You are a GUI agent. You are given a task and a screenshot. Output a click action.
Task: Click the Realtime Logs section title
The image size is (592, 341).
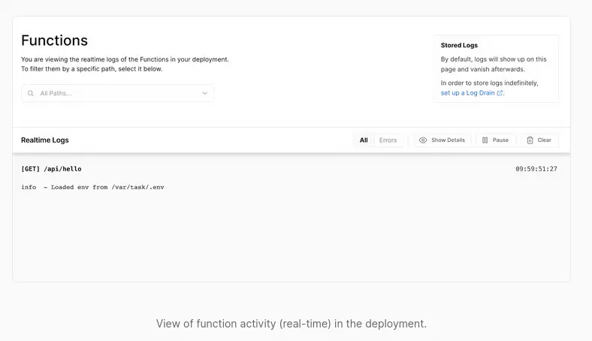click(45, 140)
